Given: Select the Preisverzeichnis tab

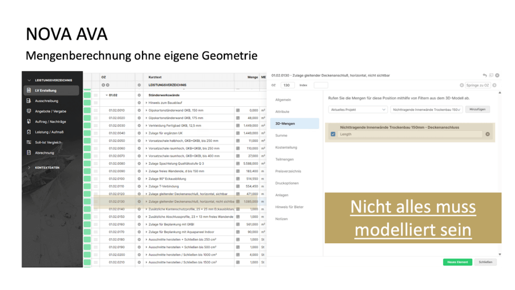Looking at the screenshot, I should (288, 171).
